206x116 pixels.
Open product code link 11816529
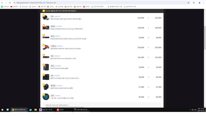point(60,46)
